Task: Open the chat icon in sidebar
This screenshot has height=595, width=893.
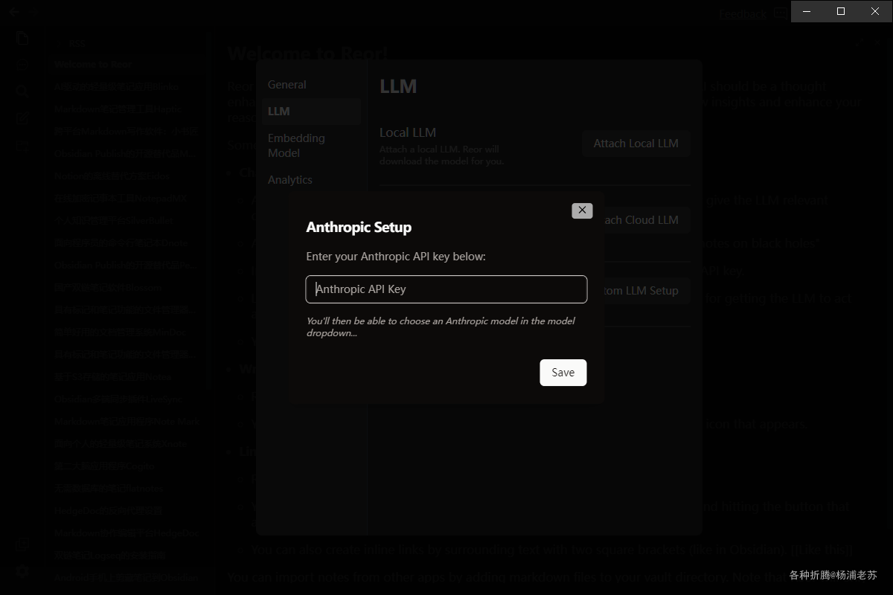Action: point(22,65)
